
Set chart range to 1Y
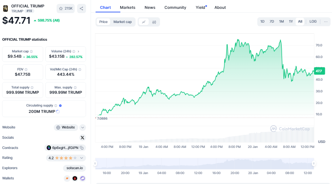coord(291,22)
